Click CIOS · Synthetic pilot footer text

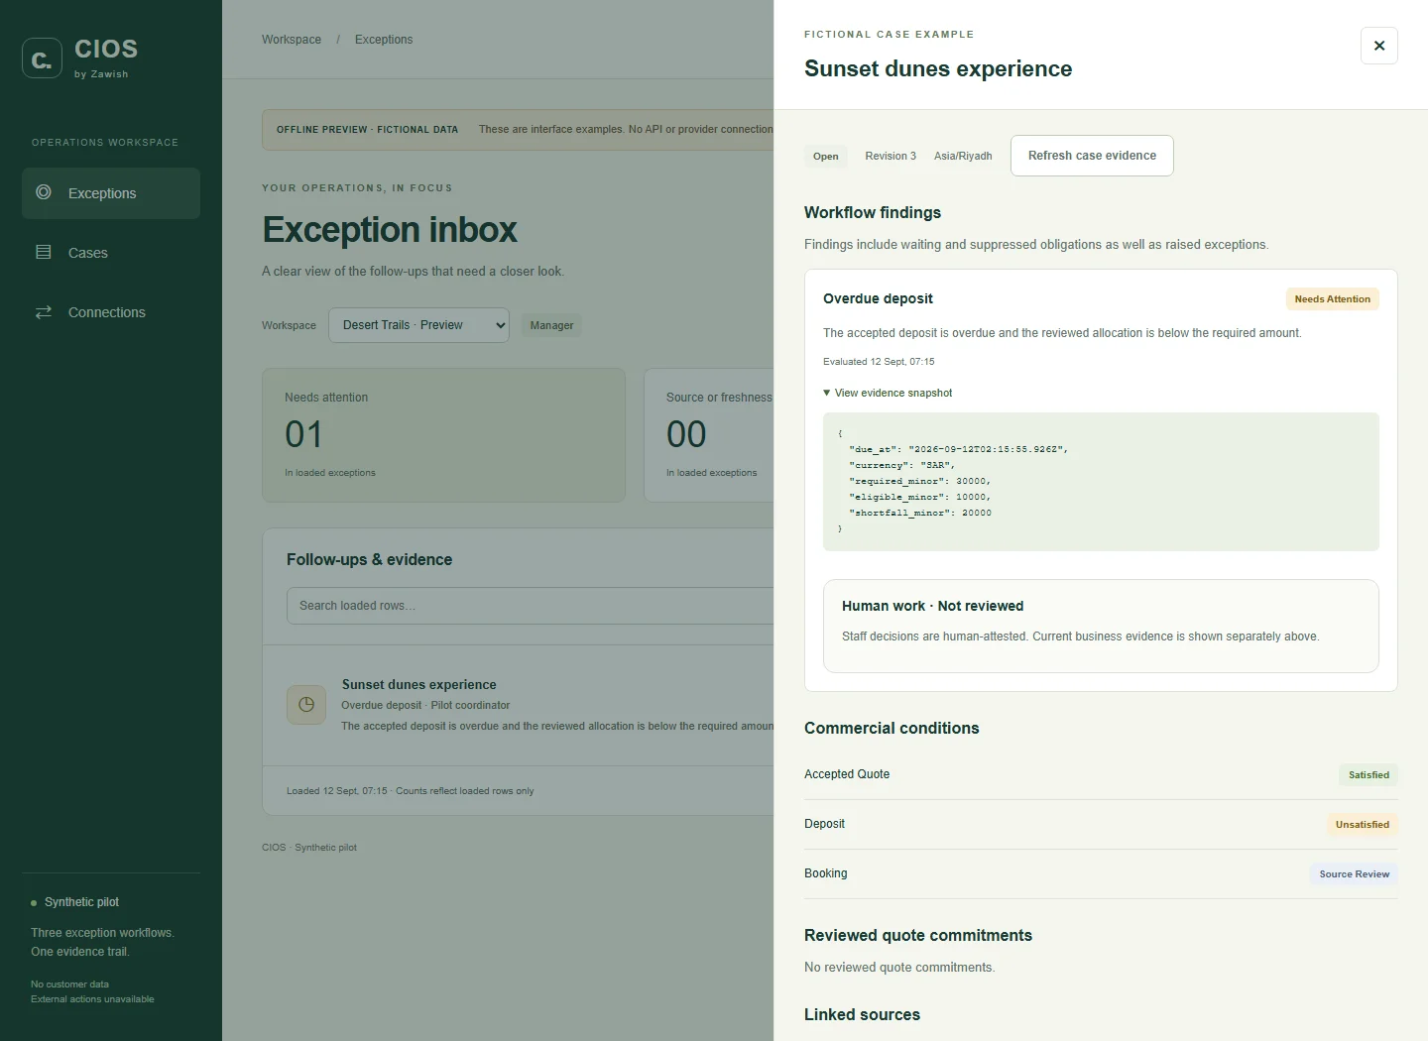tap(309, 848)
